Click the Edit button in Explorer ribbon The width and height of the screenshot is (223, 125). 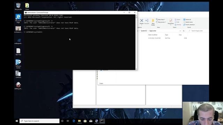pyautogui.click(x=177, y=22)
